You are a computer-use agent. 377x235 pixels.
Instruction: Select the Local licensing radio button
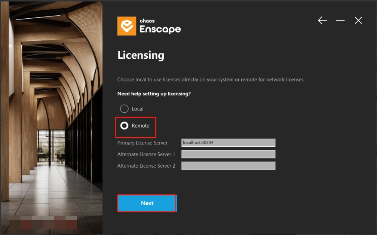124,109
